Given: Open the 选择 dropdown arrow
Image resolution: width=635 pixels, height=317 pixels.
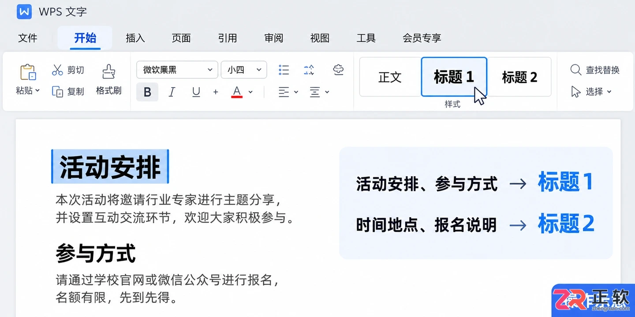Looking at the screenshot, I should pos(609,92).
